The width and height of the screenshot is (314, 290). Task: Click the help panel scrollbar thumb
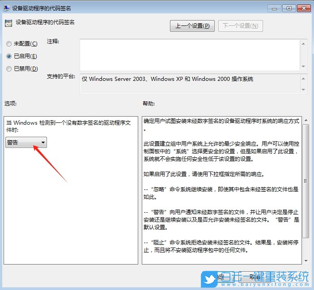(306, 181)
